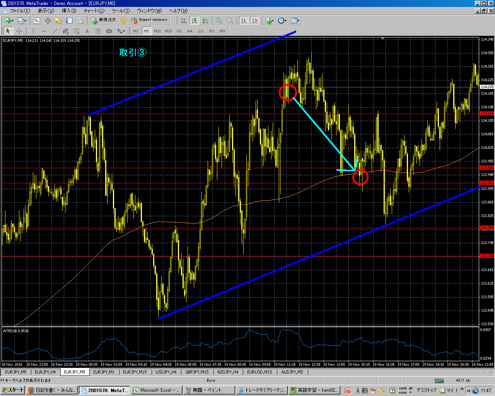
Task: Open the chart Templates dropdown
Action: pyautogui.click(x=298, y=20)
